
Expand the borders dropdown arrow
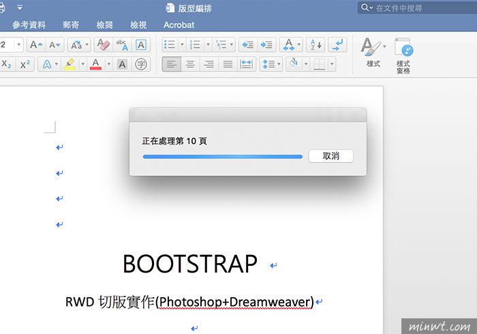(332, 64)
